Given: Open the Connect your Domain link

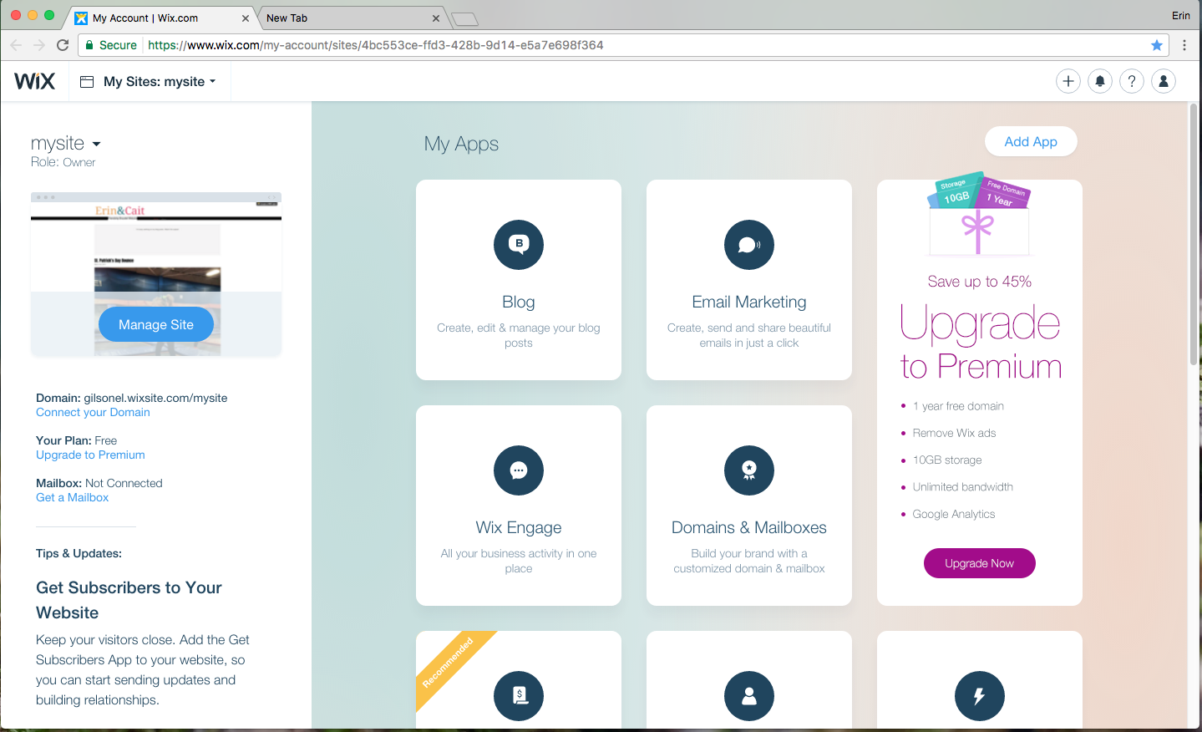Looking at the screenshot, I should coord(93,412).
